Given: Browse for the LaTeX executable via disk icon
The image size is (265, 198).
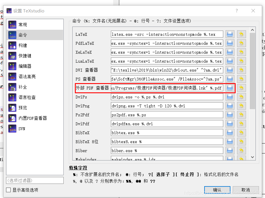Looking at the screenshot, I should (x=230, y=34).
